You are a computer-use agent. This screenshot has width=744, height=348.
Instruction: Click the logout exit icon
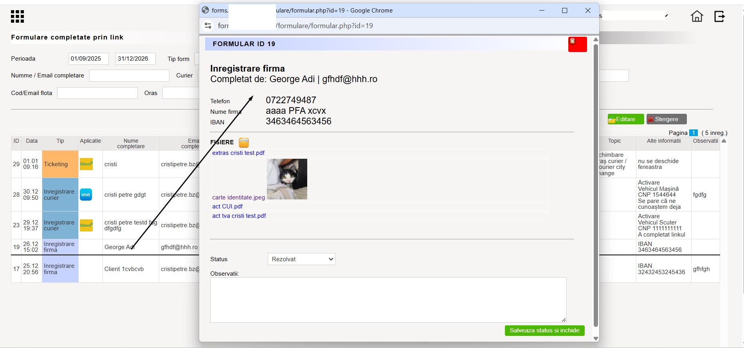pos(719,16)
